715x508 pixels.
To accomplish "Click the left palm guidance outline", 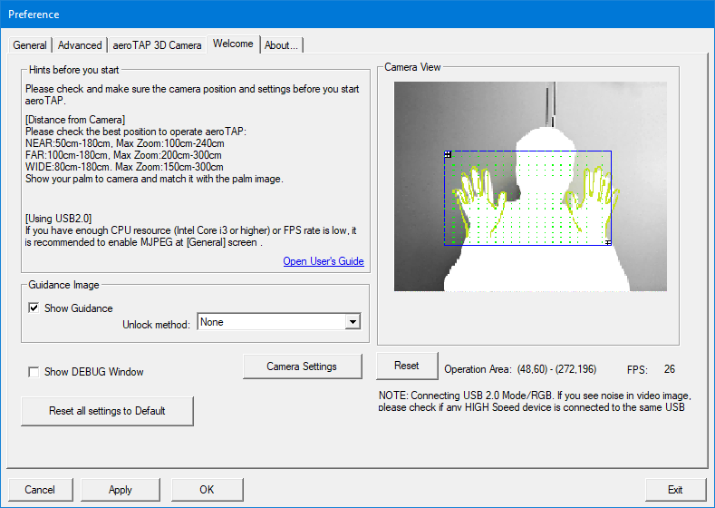I will [x=478, y=200].
